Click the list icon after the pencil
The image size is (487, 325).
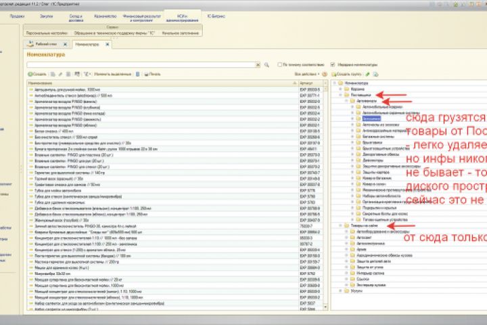(x=68, y=74)
